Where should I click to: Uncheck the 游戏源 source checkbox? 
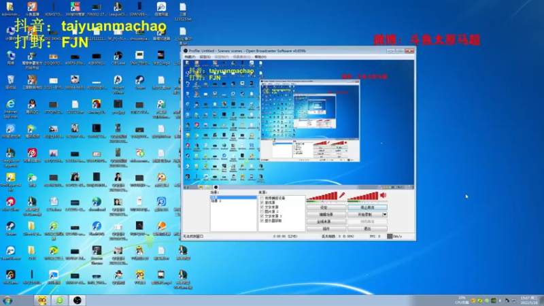click(262, 203)
